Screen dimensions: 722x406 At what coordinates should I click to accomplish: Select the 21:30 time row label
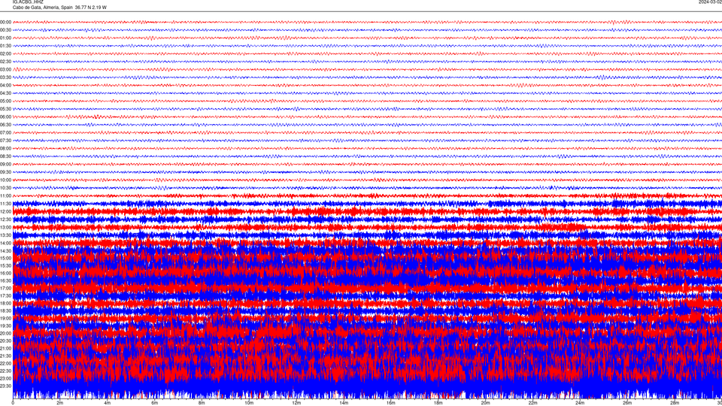(x=5, y=356)
